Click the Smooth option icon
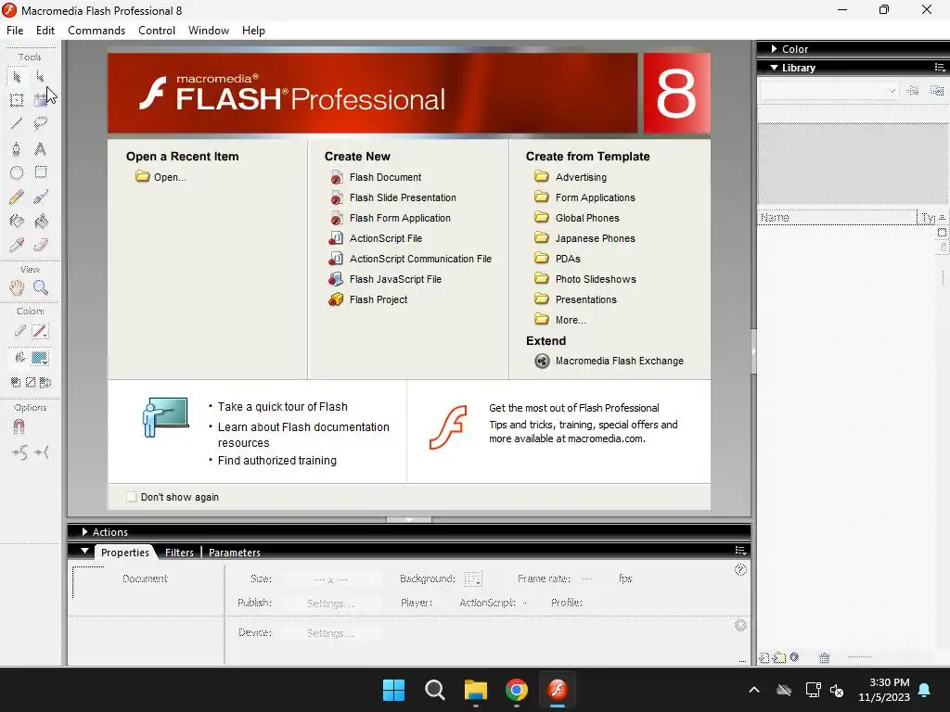This screenshot has height=712, width=950. [19, 452]
